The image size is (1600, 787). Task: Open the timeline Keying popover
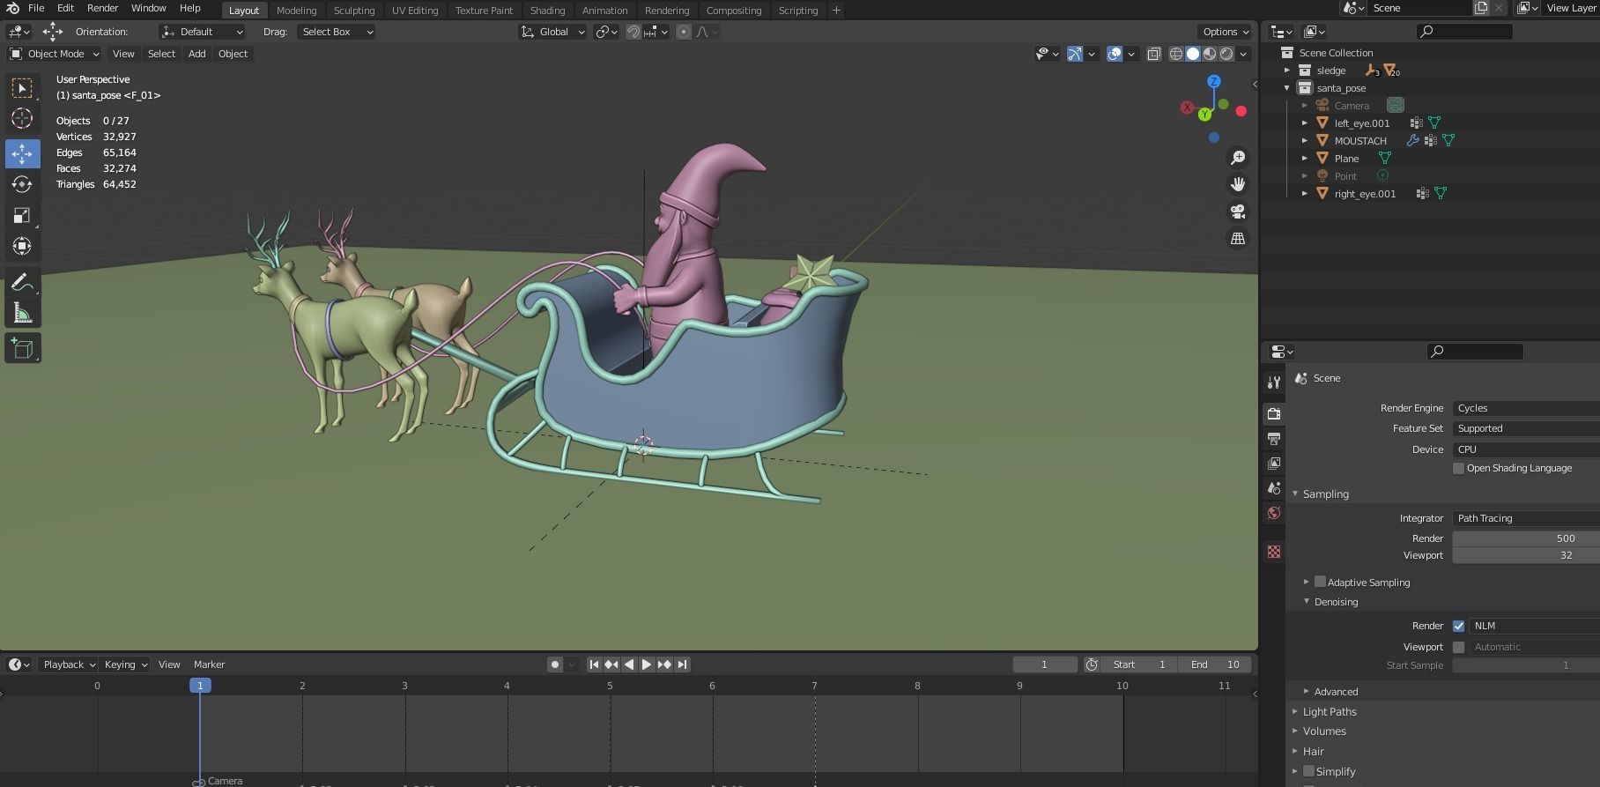[x=125, y=664]
